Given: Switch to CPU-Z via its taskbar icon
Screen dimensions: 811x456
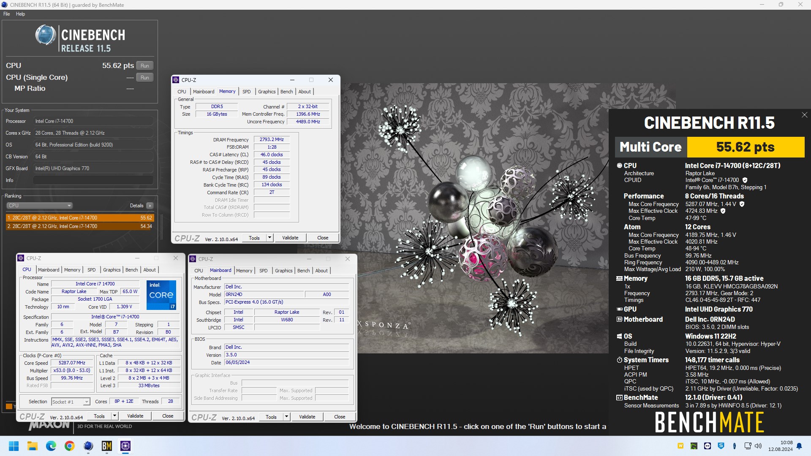Looking at the screenshot, I should point(125,446).
